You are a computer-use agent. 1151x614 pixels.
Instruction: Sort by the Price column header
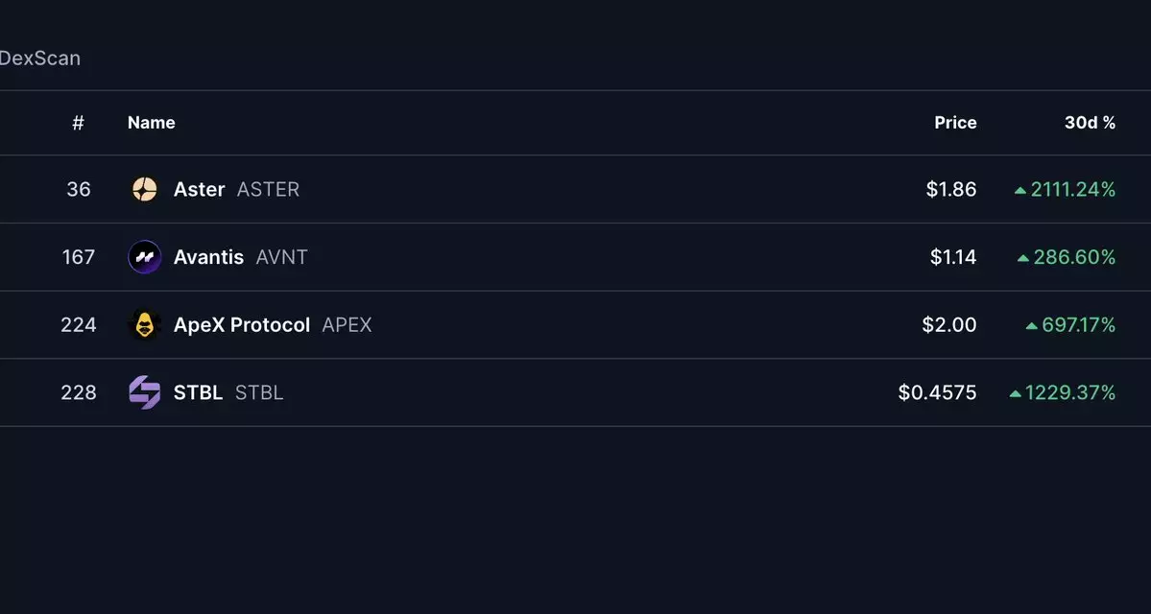pyautogui.click(x=955, y=123)
